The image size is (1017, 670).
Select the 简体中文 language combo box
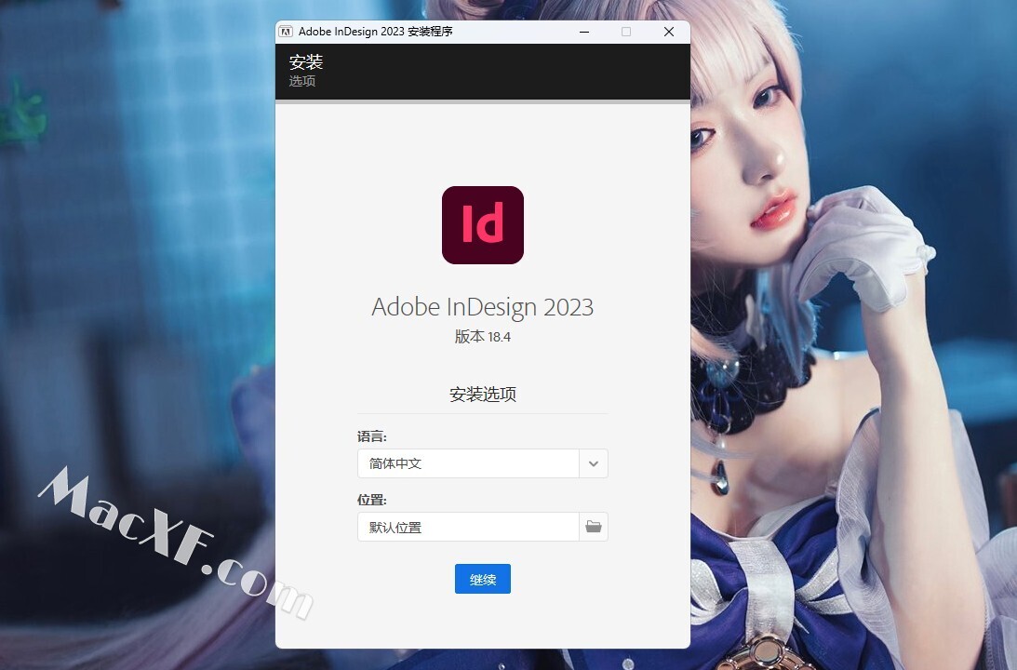point(483,463)
